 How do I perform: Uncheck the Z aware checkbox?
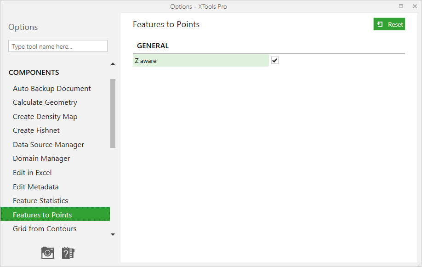click(275, 60)
